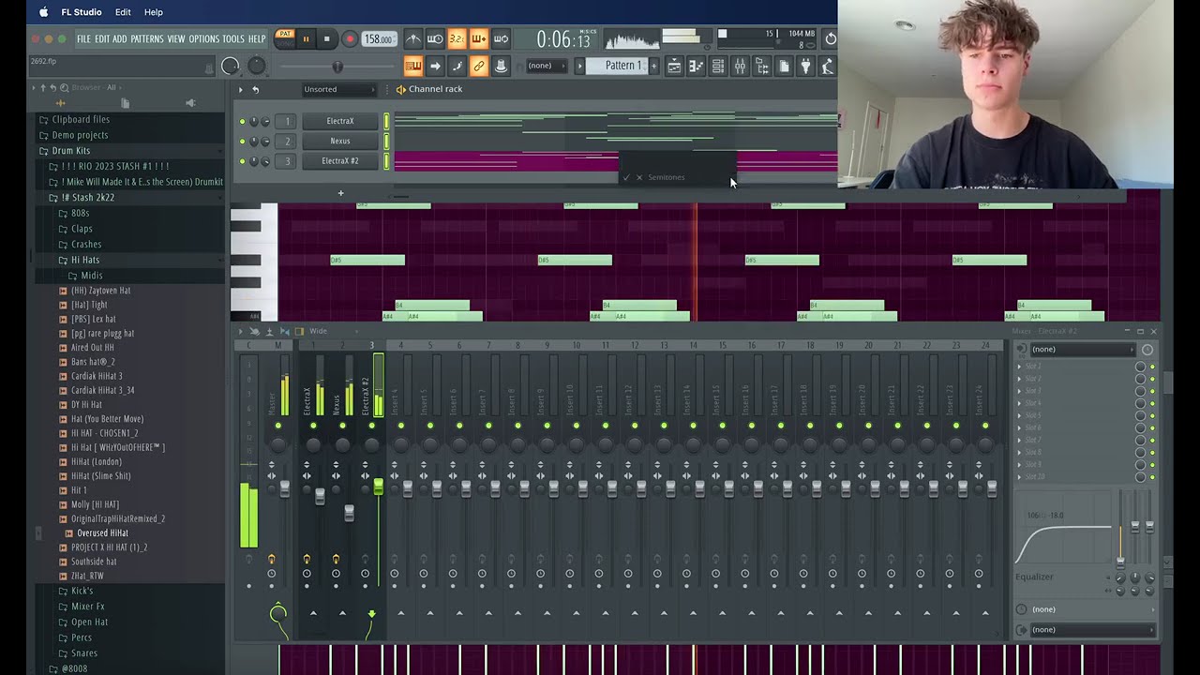Open the (none) snap dropdown in toolbar
The width and height of the screenshot is (1200, 675).
pos(546,66)
